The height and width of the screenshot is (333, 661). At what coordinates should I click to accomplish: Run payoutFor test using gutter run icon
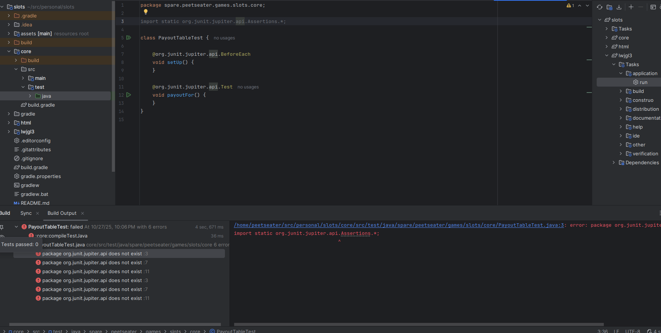pyautogui.click(x=129, y=95)
